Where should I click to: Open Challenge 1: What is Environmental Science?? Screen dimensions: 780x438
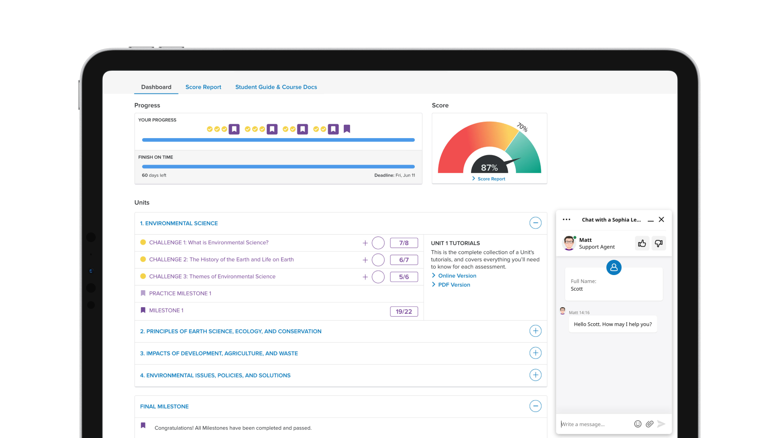pyautogui.click(x=209, y=242)
